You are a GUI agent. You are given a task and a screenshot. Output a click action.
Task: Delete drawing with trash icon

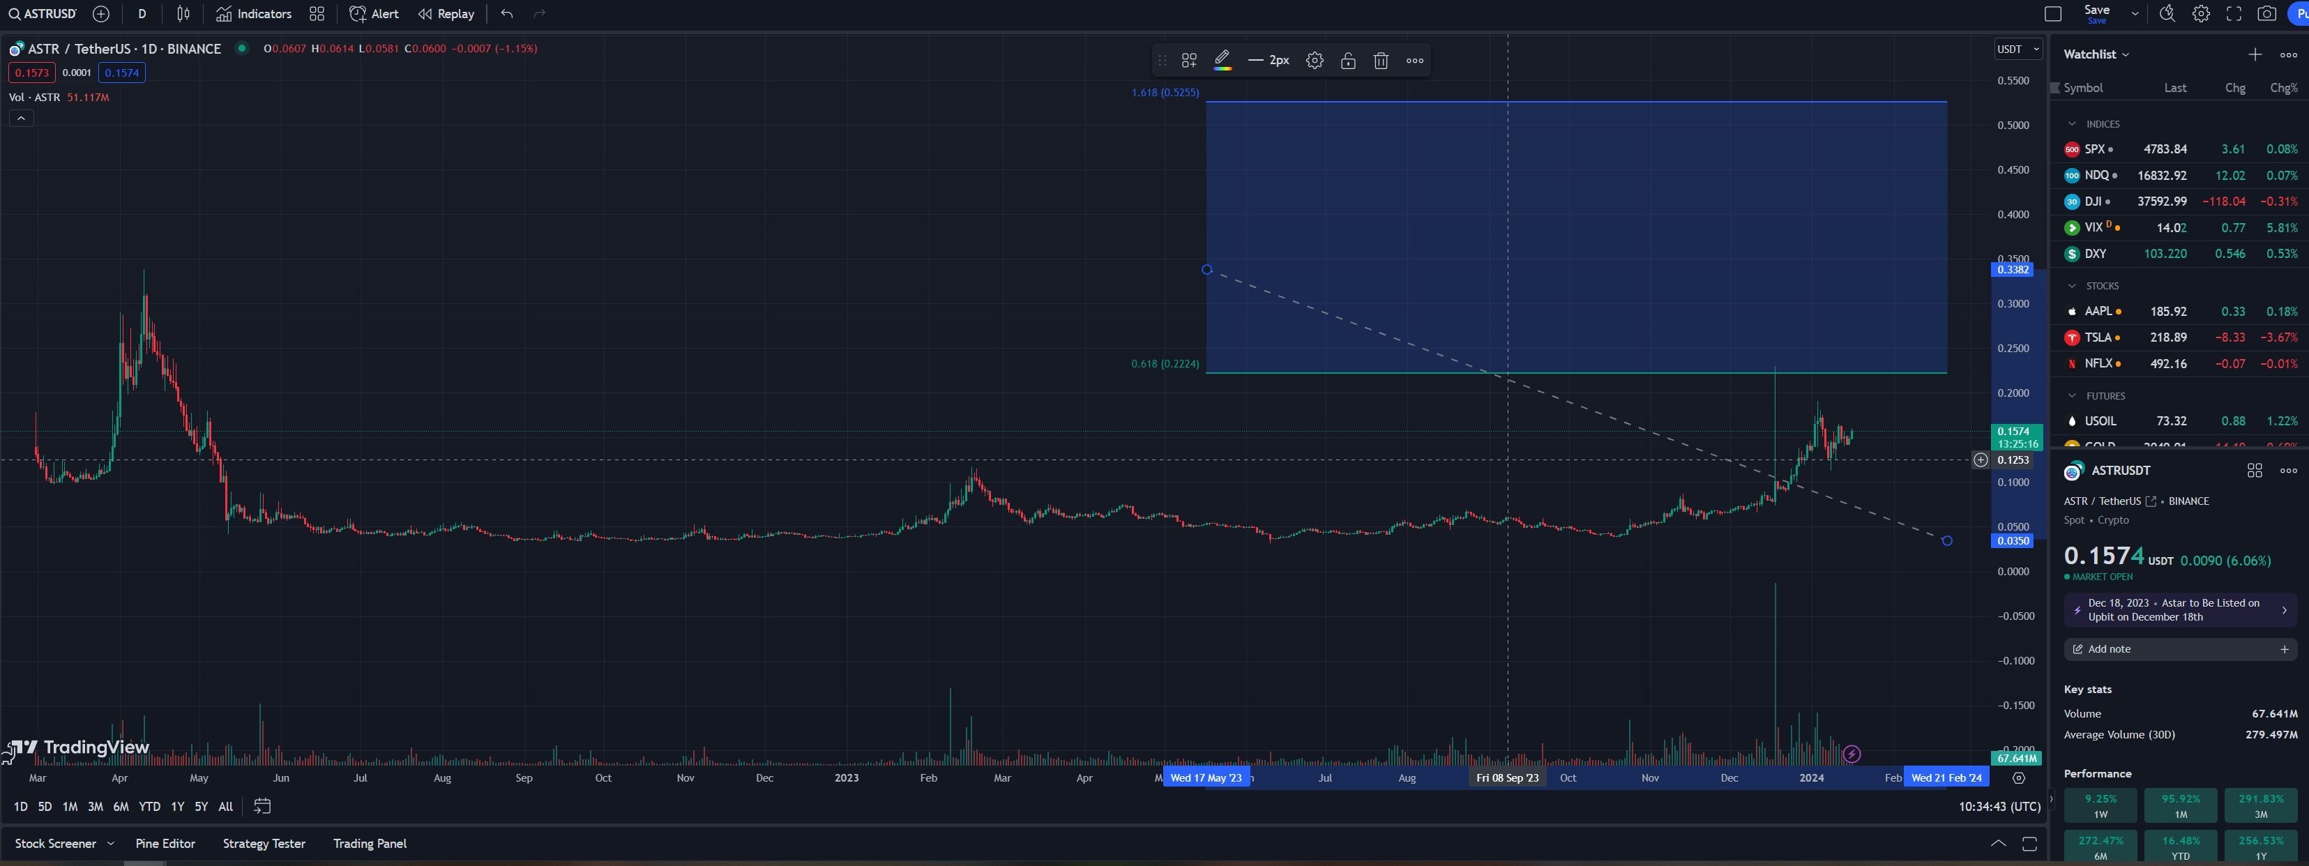(x=1380, y=61)
